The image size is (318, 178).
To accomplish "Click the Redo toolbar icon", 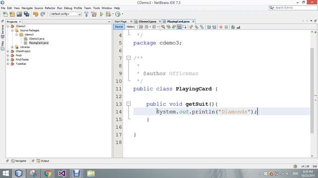I will (43, 14).
